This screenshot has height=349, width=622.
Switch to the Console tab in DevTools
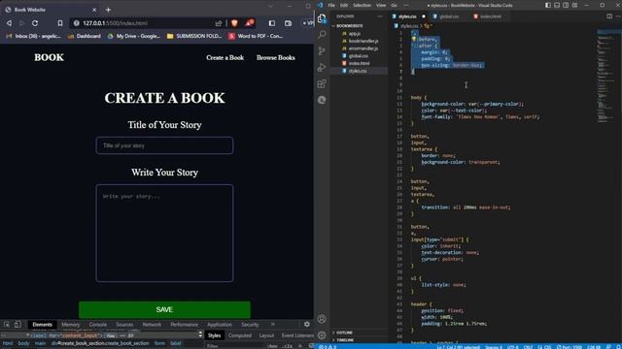98,325
